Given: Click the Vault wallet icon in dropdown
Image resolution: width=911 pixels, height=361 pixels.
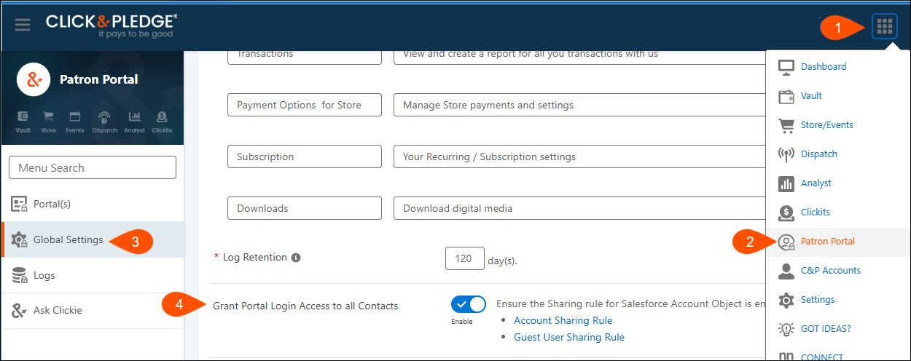Looking at the screenshot, I should (786, 96).
